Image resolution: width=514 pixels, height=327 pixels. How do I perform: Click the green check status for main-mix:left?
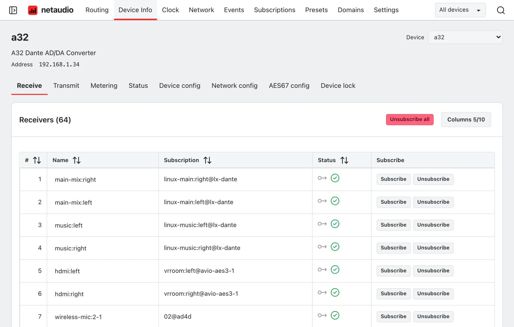click(x=335, y=201)
